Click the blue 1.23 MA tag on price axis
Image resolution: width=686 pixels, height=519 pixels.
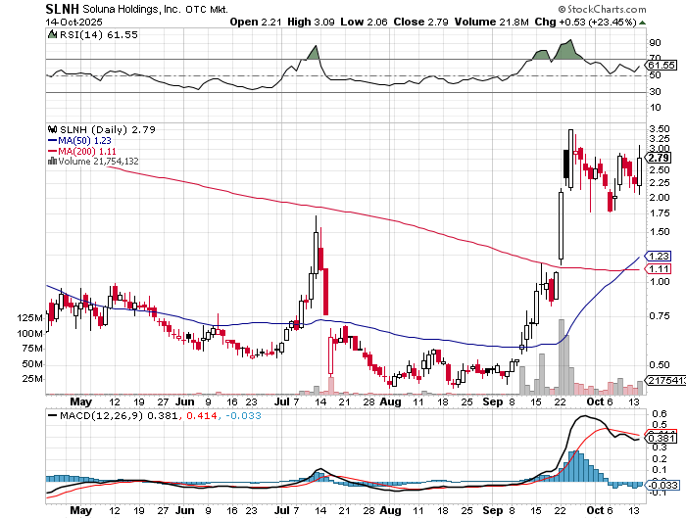[x=659, y=257]
